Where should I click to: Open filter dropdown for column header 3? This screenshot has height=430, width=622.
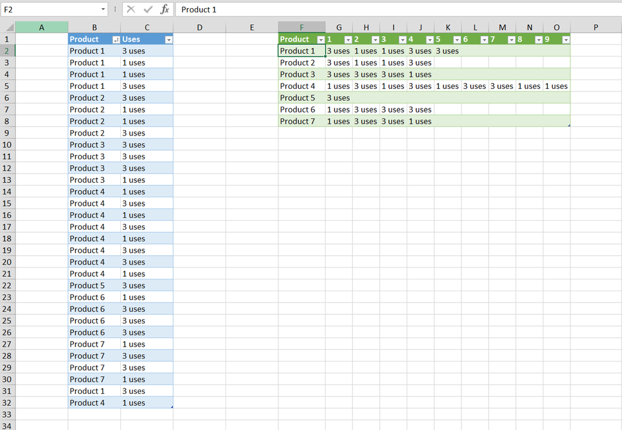click(403, 40)
